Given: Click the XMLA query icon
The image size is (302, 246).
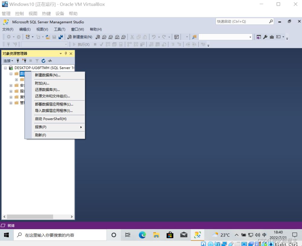Looking at the screenshot, I should (117, 37).
